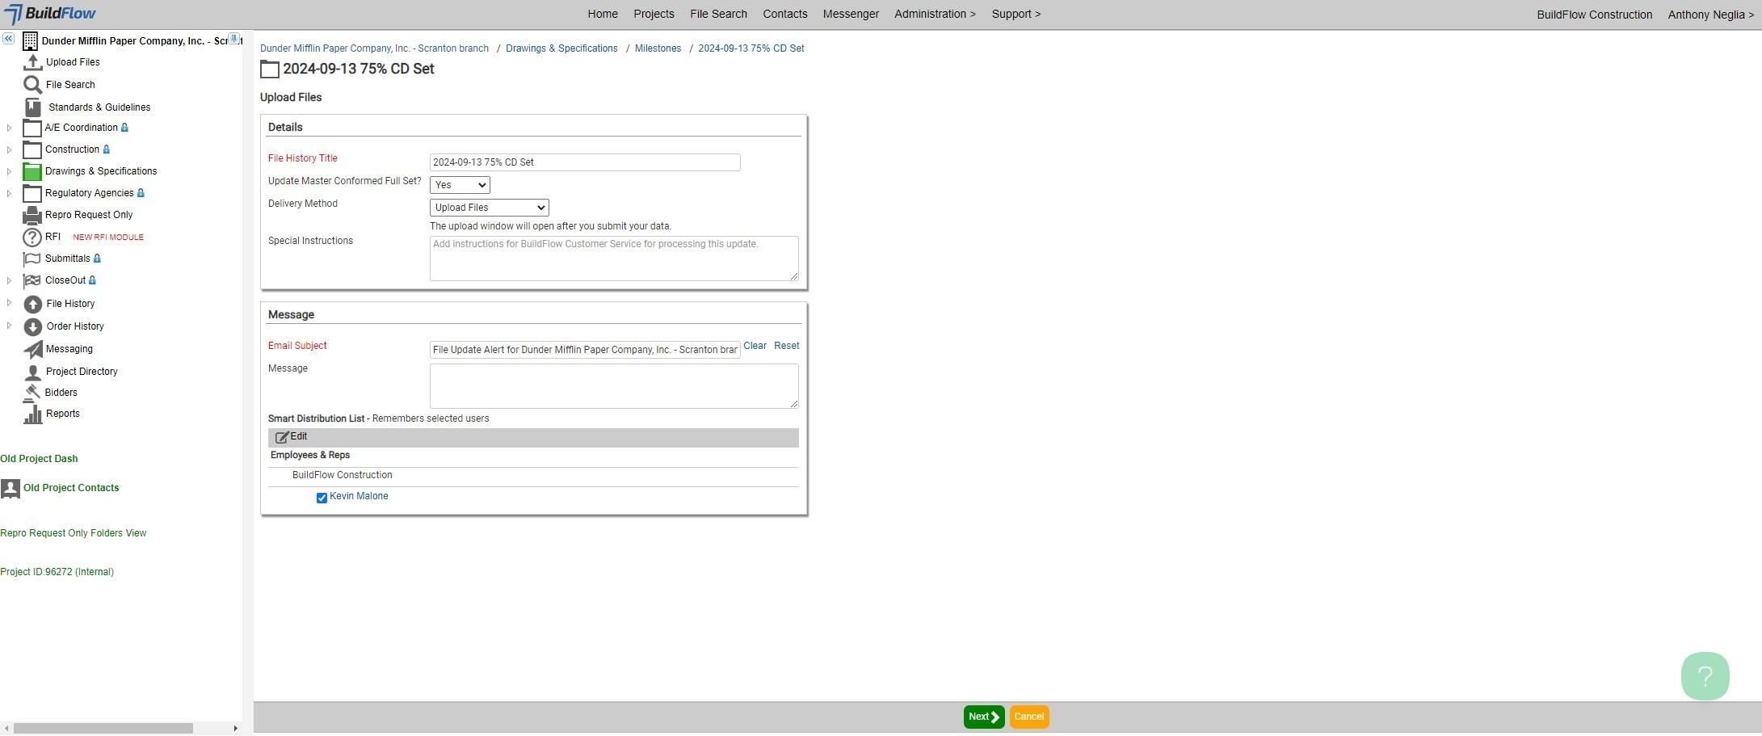Open the Anthony Neglia user menu
The image size is (1762, 736).
(x=1710, y=15)
